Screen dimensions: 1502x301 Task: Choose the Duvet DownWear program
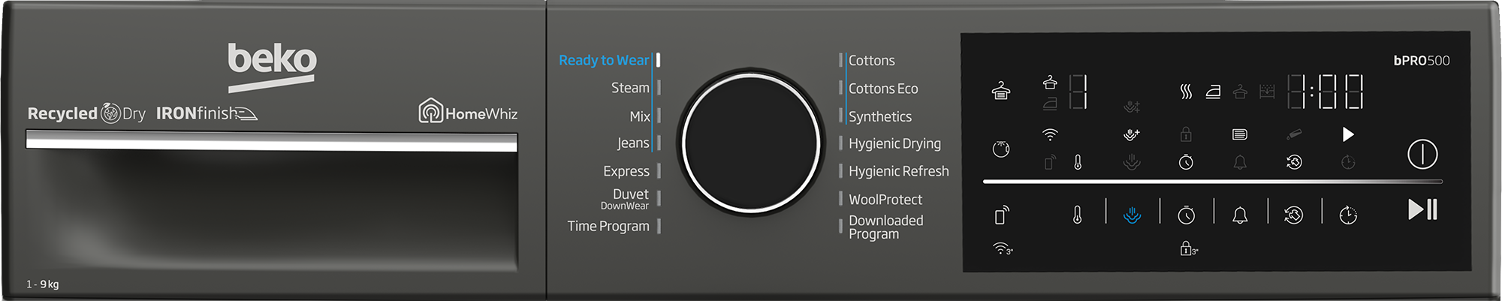click(628, 199)
